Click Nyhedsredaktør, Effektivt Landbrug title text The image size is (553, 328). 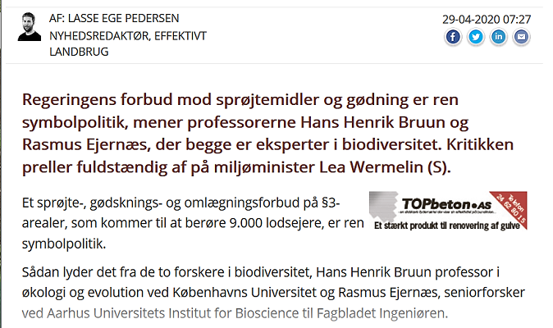point(128,43)
